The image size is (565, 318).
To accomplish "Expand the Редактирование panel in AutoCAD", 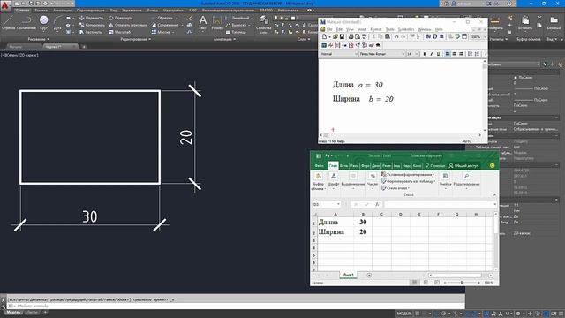I will pos(136,39).
